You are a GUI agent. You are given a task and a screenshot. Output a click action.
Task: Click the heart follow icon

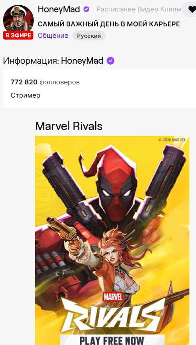coord(192,9)
